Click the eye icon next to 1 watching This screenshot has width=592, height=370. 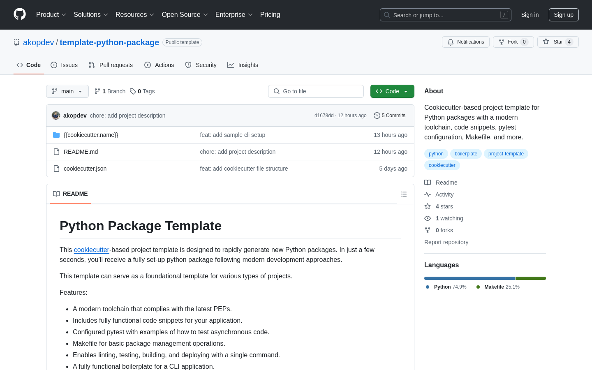click(428, 218)
